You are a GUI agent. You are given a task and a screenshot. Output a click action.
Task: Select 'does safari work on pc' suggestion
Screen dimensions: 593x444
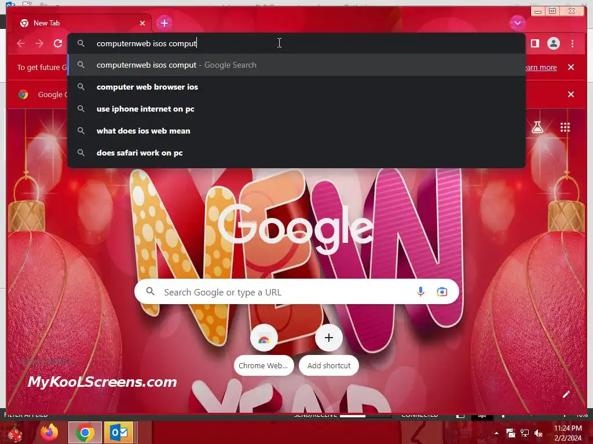[x=296, y=153]
